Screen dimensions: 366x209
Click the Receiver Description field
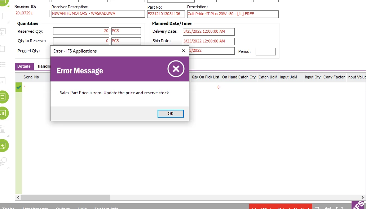pos(98,14)
